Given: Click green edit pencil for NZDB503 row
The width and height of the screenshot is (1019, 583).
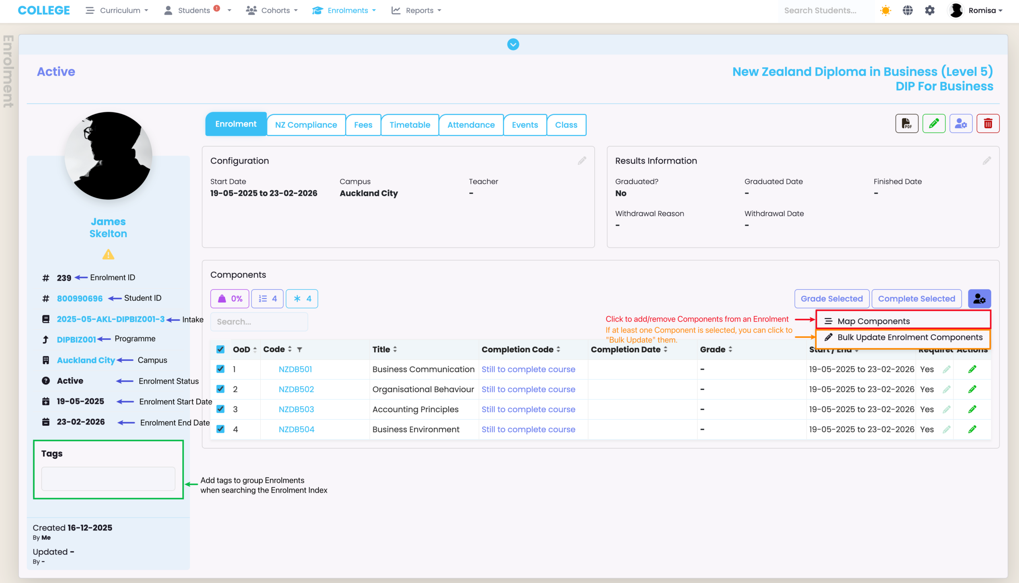Looking at the screenshot, I should (x=972, y=409).
